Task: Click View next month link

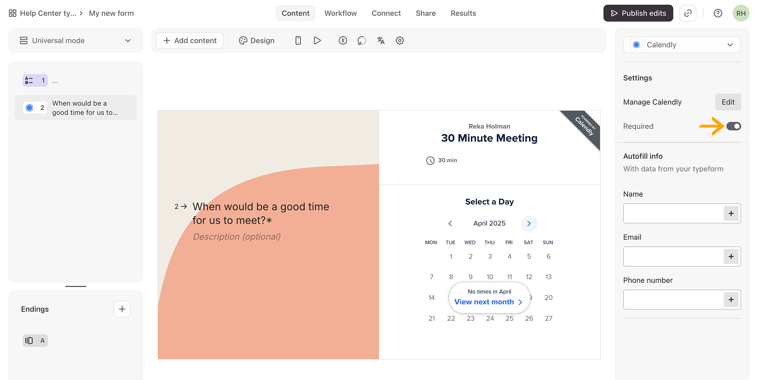Action: pos(488,302)
